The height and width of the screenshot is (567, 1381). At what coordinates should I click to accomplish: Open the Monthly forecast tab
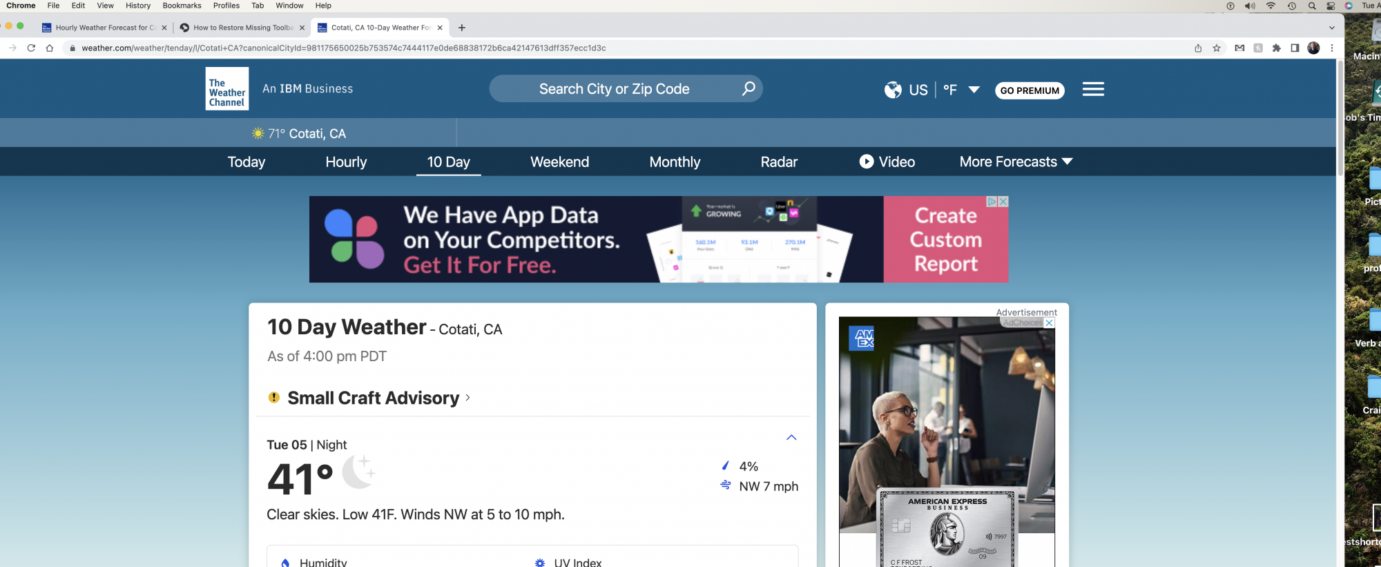click(675, 162)
